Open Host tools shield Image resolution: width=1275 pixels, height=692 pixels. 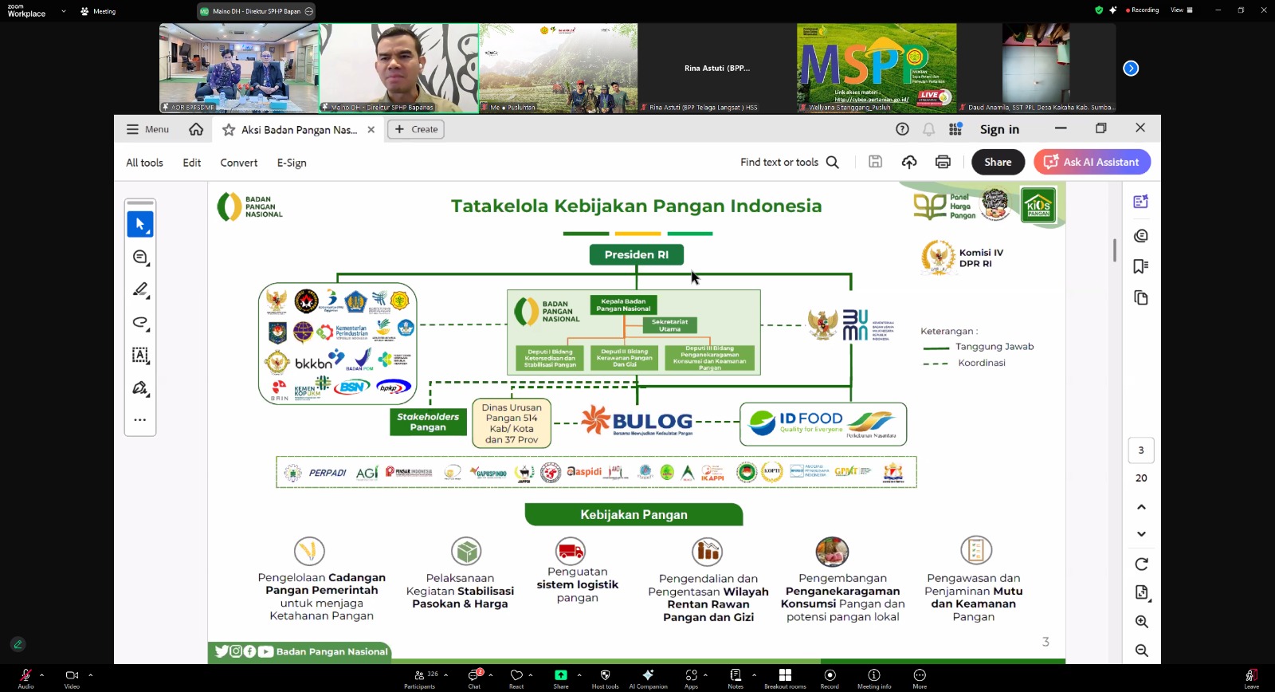click(x=605, y=678)
